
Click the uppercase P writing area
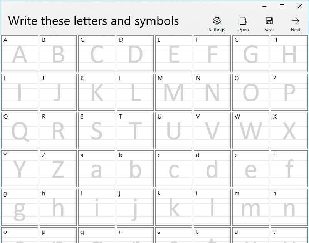[x=289, y=92]
